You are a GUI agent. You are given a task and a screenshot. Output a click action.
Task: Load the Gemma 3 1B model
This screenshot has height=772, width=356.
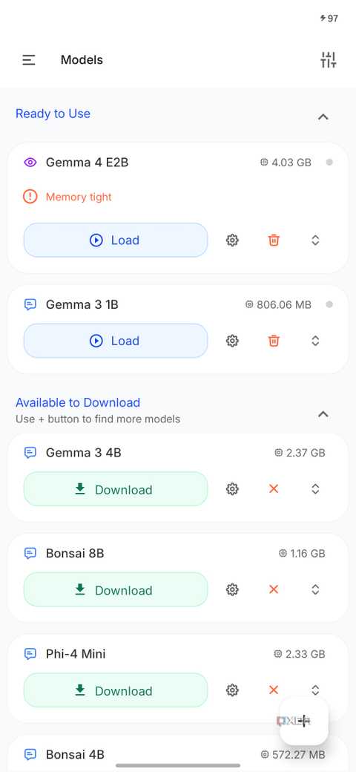point(116,341)
